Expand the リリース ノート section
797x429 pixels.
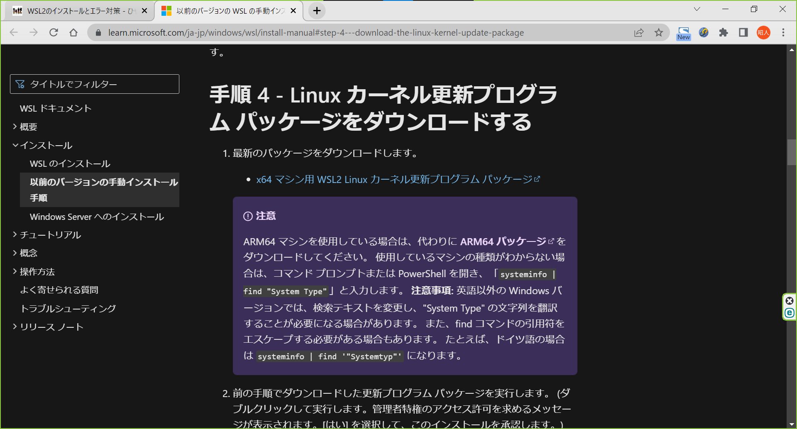click(48, 327)
